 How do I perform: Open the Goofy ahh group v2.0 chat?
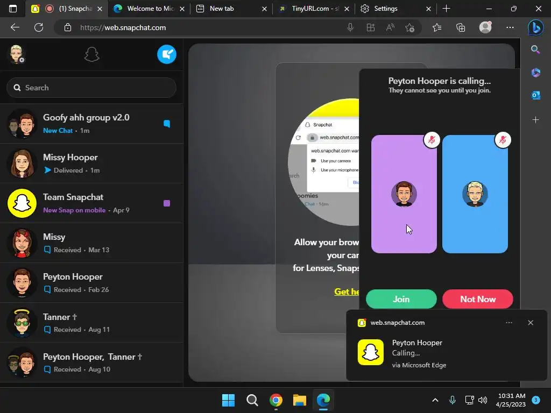tap(91, 124)
